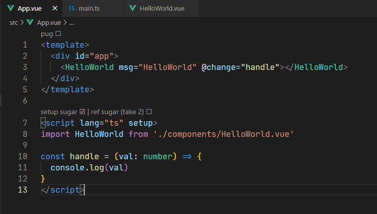377x214 pixels.
Task: Click the msg="HelloWorld" attribute
Action: point(158,67)
